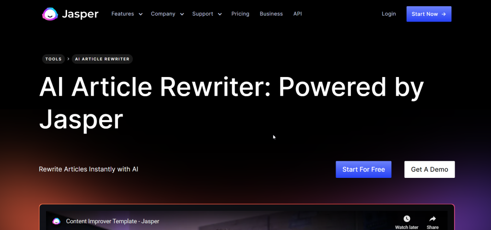
Task: Open the Content Improver Template video title
Action: pyautogui.click(x=113, y=221)
